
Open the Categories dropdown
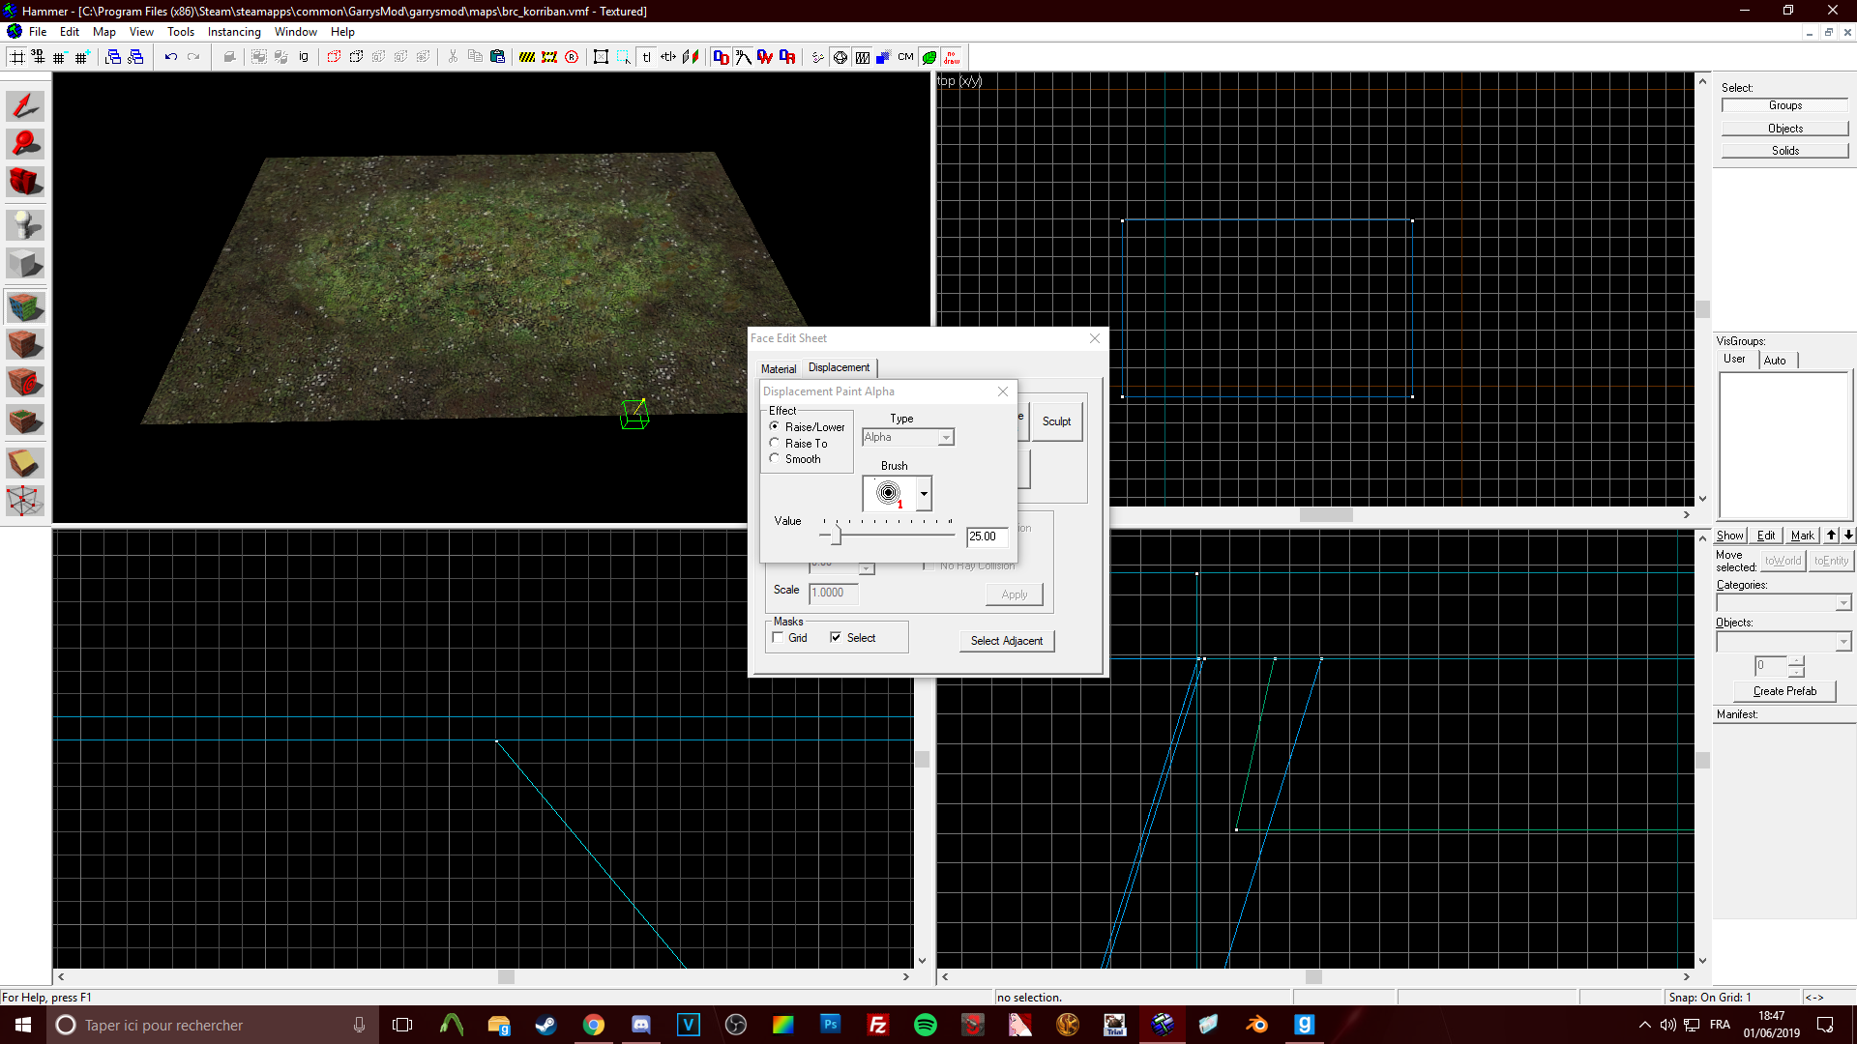point(1783,603)
